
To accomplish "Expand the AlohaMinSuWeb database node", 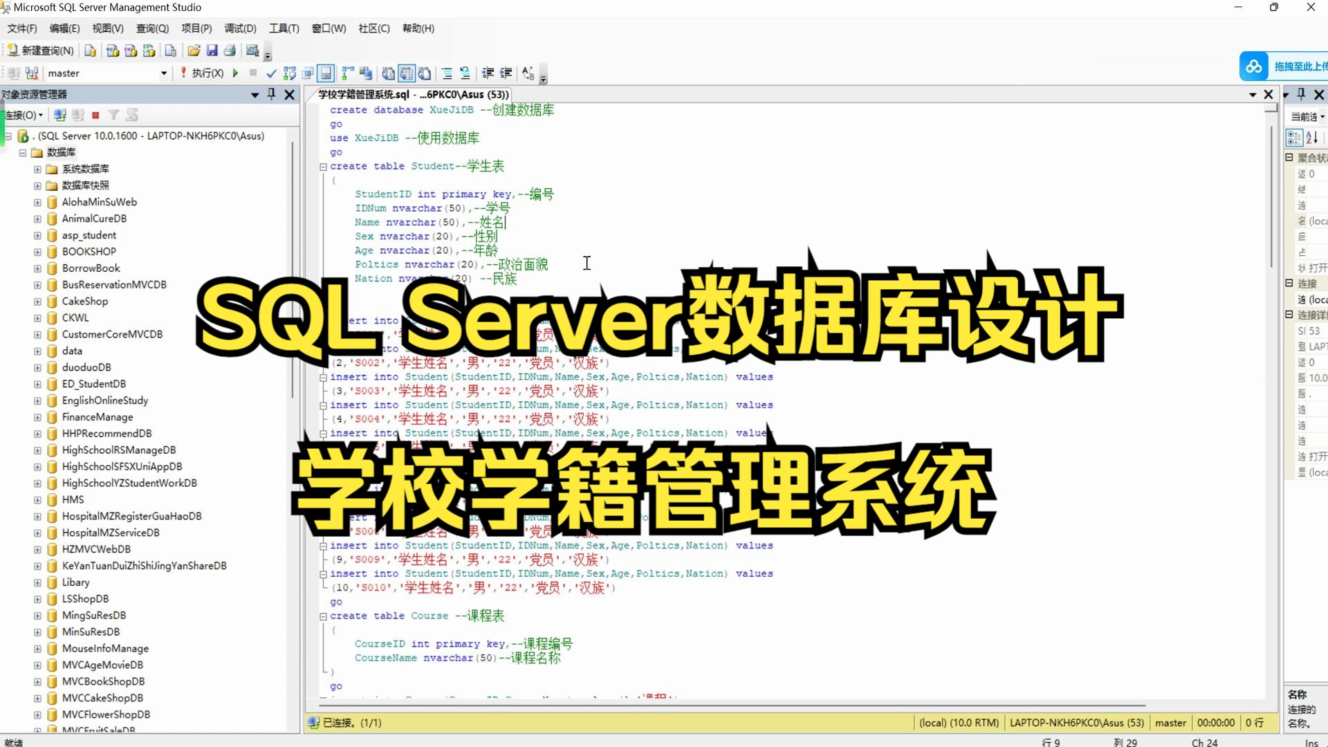I will pos(37,202).
